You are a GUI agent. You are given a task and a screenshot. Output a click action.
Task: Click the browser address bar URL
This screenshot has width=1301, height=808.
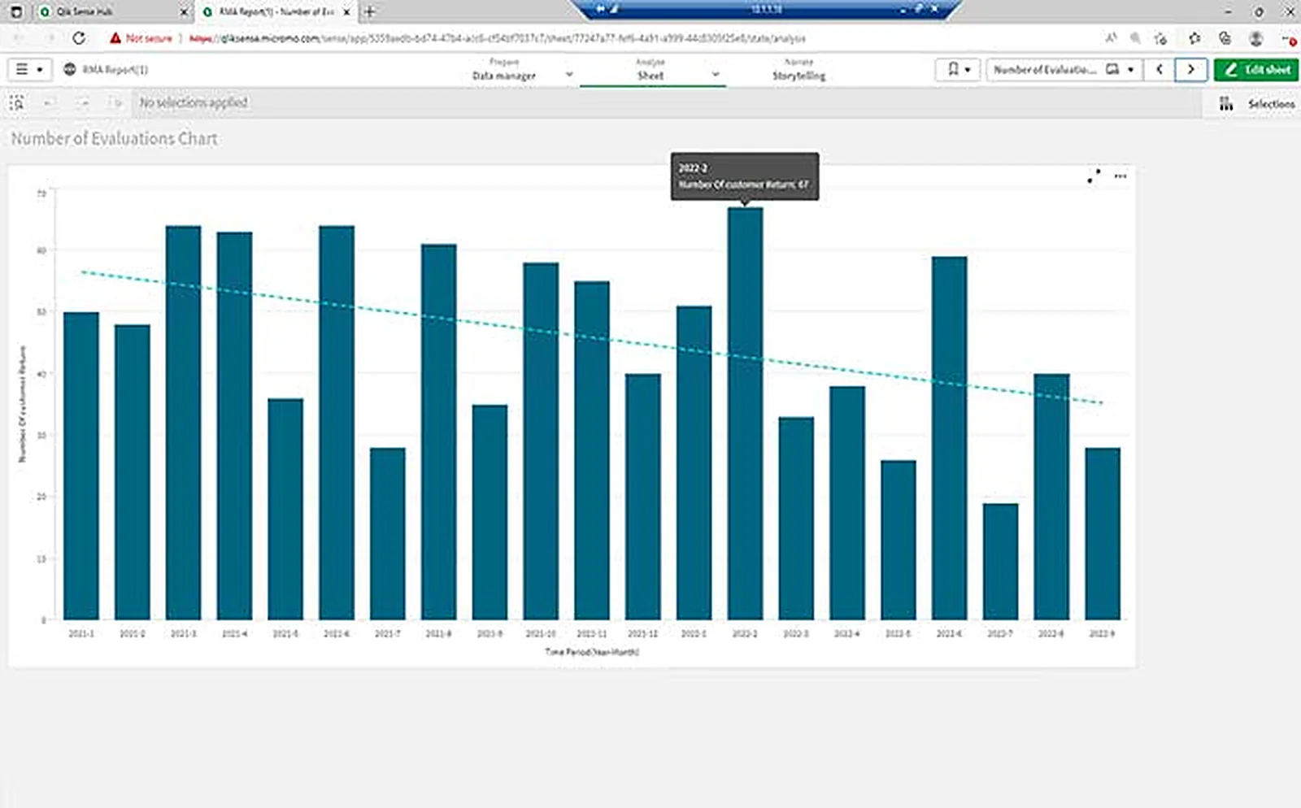[x=497, y=38]
